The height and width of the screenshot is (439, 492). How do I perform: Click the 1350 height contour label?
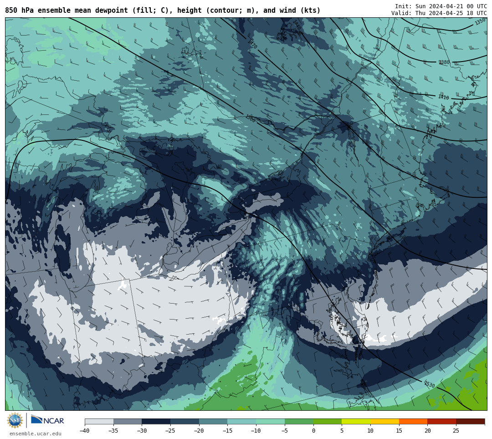click(x=480, y=22)
